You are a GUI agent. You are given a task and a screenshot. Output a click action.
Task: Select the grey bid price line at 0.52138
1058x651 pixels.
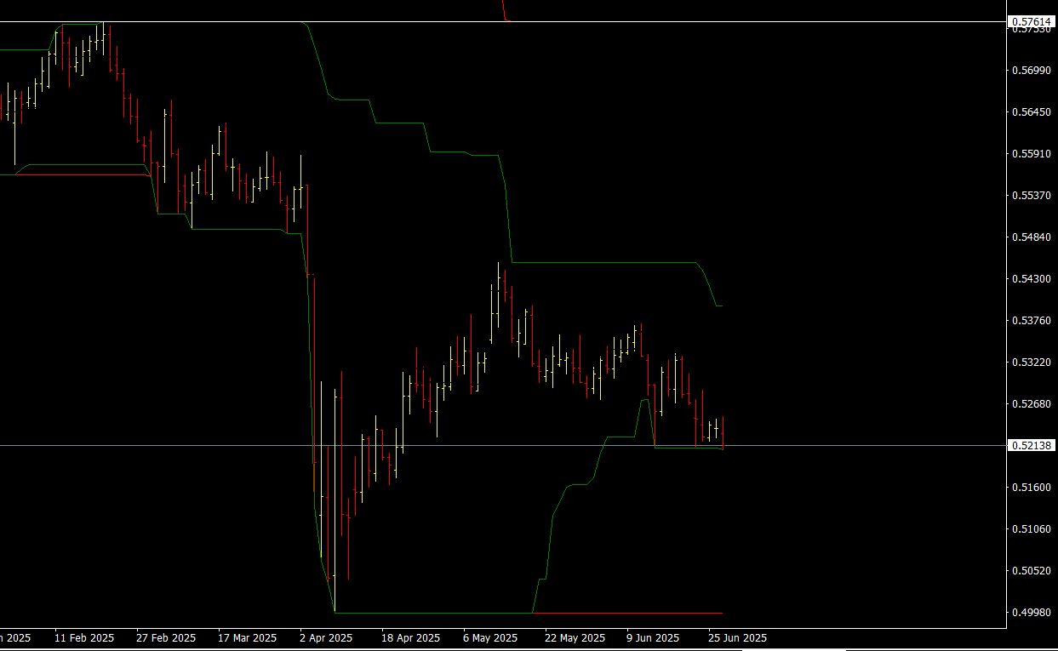coord(502,445)
